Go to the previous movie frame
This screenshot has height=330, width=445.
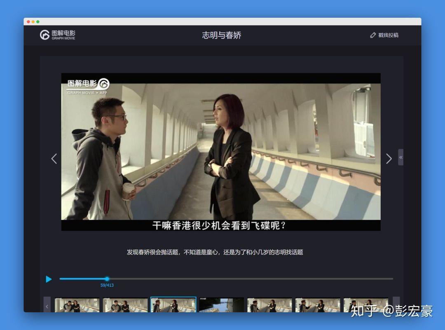click(54, 159)
